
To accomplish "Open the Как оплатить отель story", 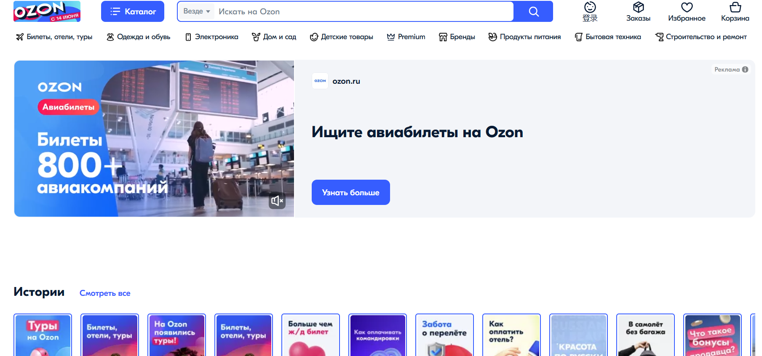I will pyautogui.click(x=511, y=335).
